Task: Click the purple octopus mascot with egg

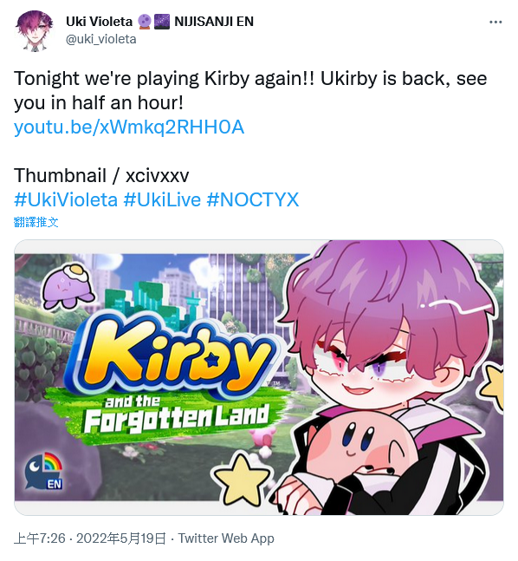Action: [x=68, y=285]
